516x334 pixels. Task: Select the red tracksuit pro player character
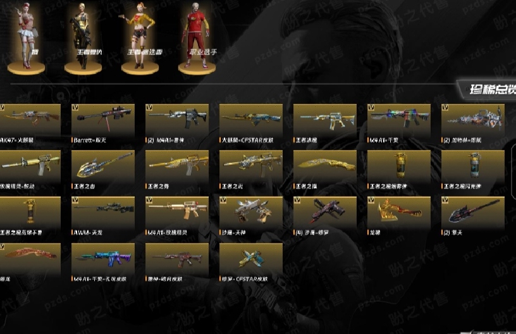pos(197,38)
